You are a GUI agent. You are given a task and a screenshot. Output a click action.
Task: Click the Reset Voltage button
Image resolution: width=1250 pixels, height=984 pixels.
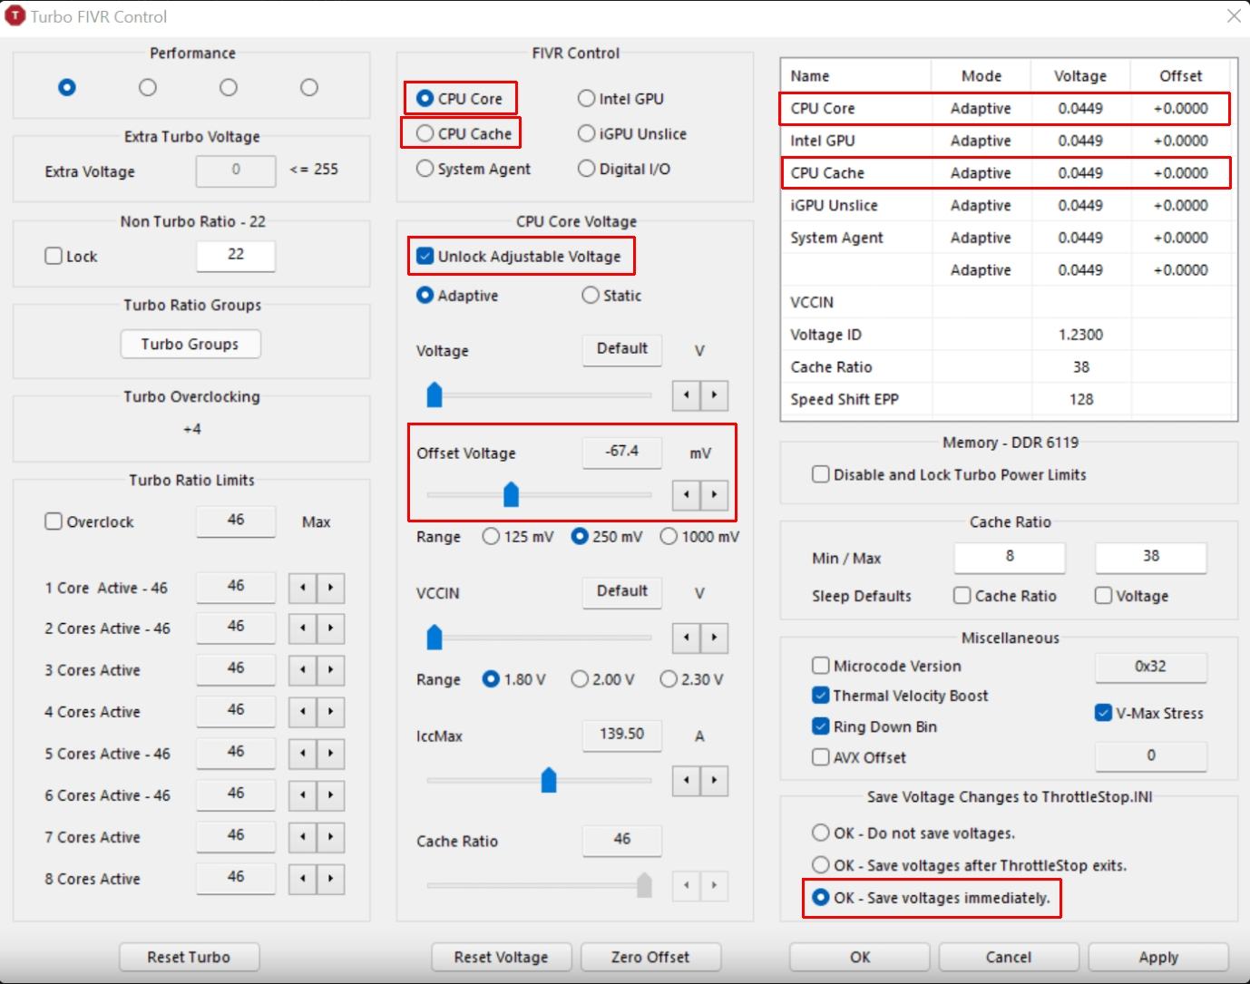[x=501, y=957]
